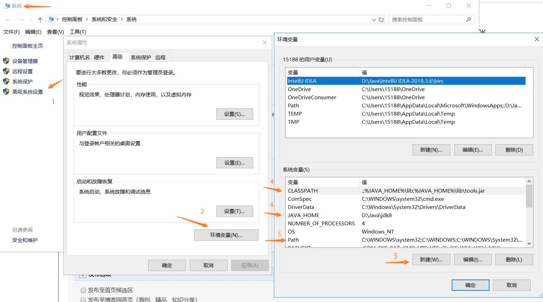Viewport: 543px width, 302px height.
Task: Select the CLASSPATH system variable row
Action: click(x=406, y=191)
